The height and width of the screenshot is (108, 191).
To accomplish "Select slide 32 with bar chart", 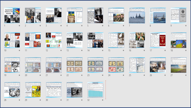I will [95, 90].
